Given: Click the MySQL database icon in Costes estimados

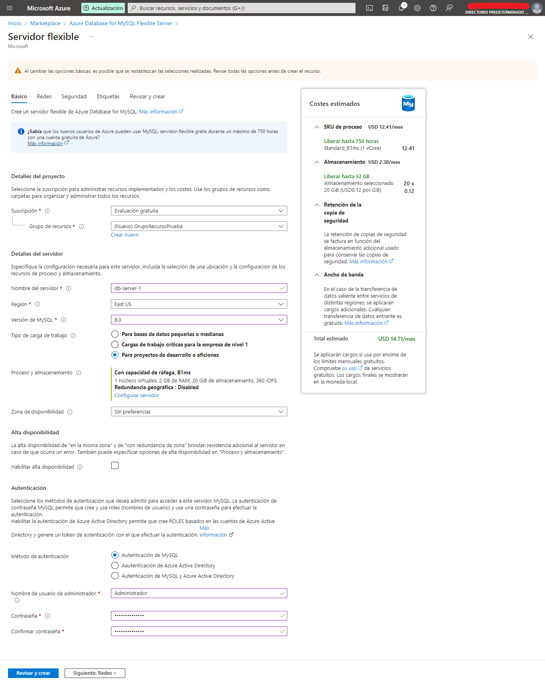Looking at the screenshot, I should [x=408, y=103].
